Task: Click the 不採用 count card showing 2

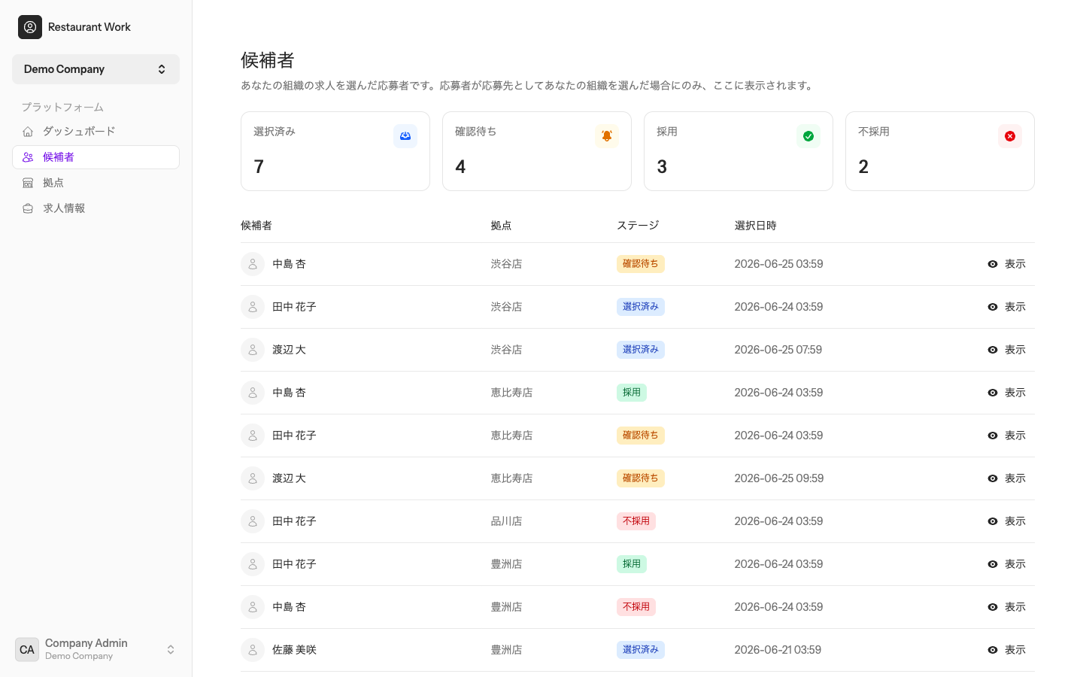Action: point(940,151)
